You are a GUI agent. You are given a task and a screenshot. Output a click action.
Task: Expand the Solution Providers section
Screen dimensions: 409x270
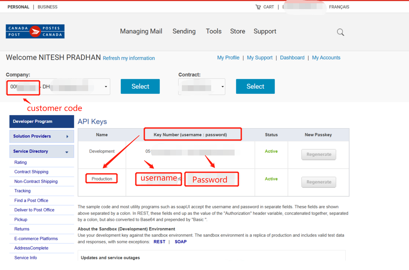[x=42, y=136]
